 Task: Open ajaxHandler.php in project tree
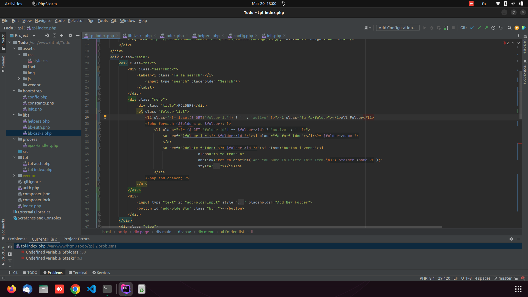43,145
